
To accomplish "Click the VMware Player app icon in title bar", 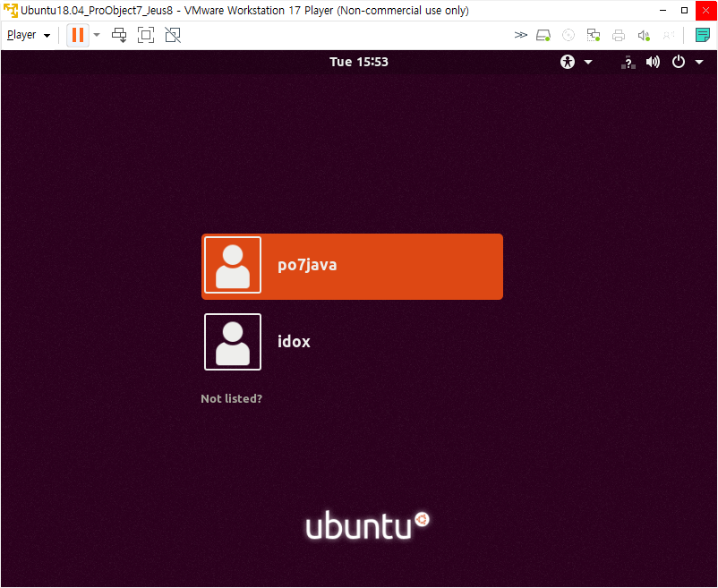I will (x=10, y=10).
